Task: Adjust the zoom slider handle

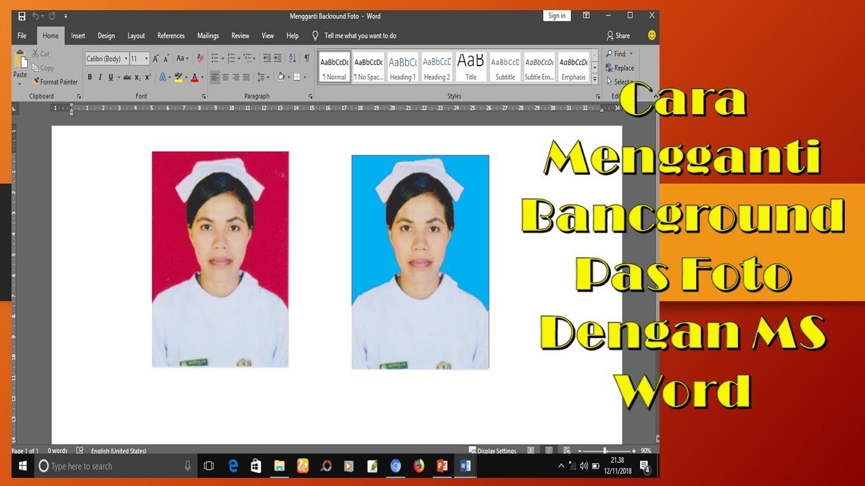Action: point(605,450)
